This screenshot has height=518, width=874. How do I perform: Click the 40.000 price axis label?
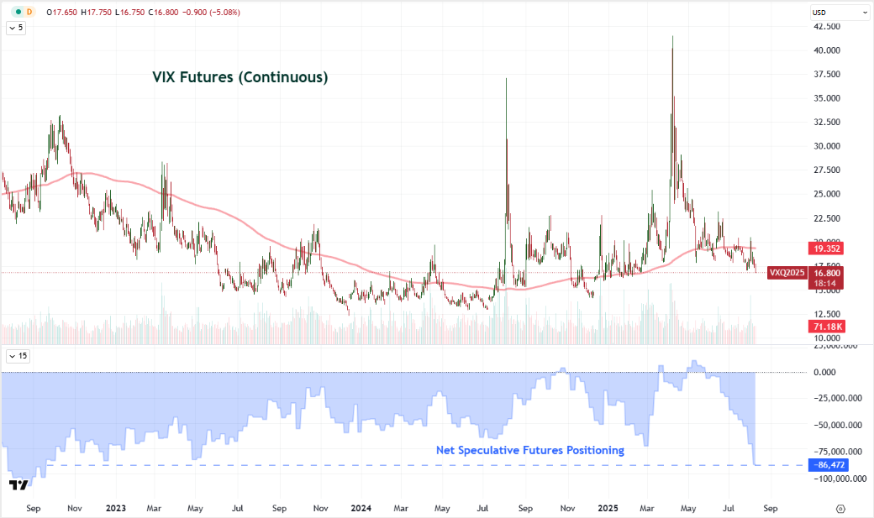coord(827,50)
